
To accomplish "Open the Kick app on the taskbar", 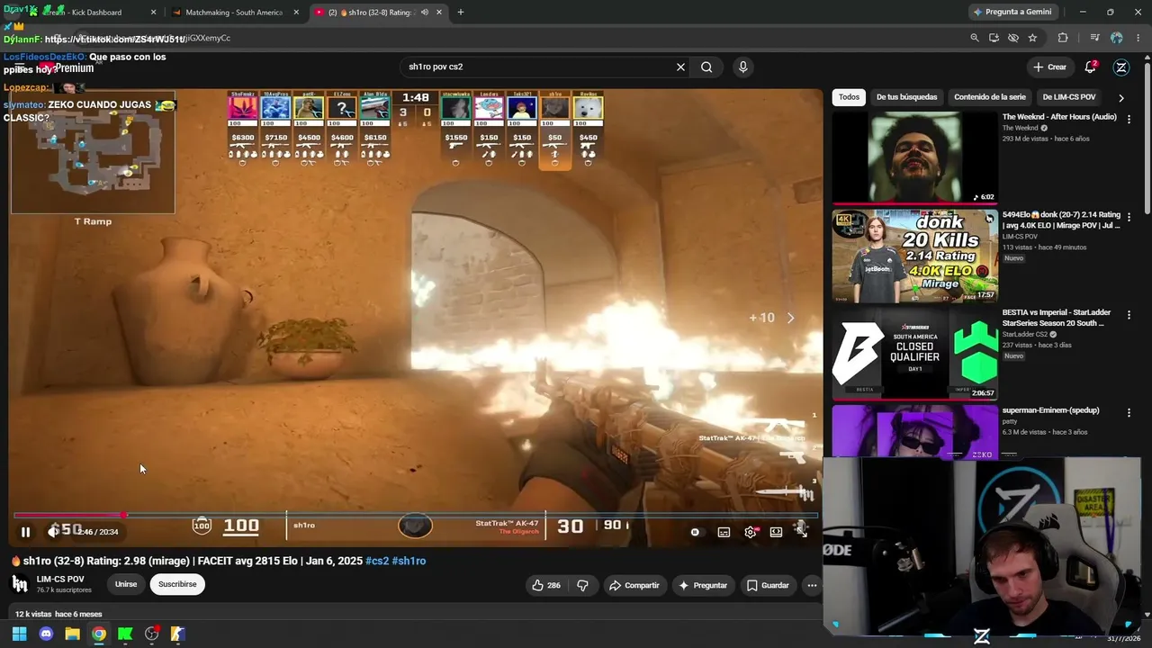I will click(x=125, y=634).
